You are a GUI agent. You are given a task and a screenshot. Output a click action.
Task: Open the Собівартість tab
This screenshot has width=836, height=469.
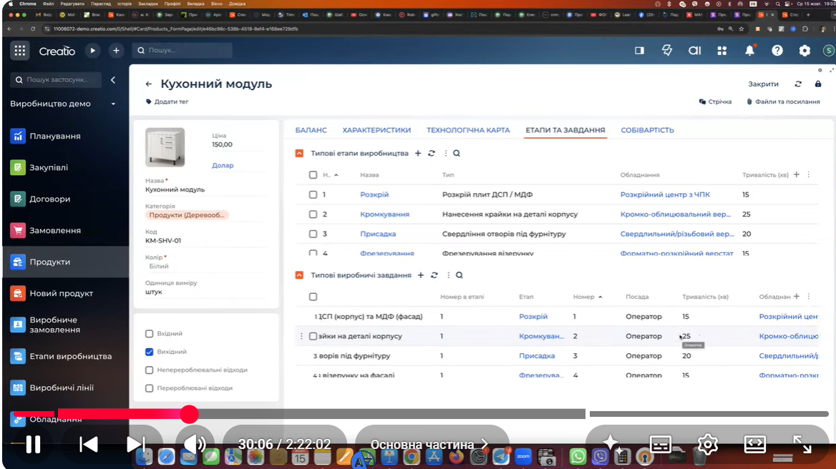[647, 130]
